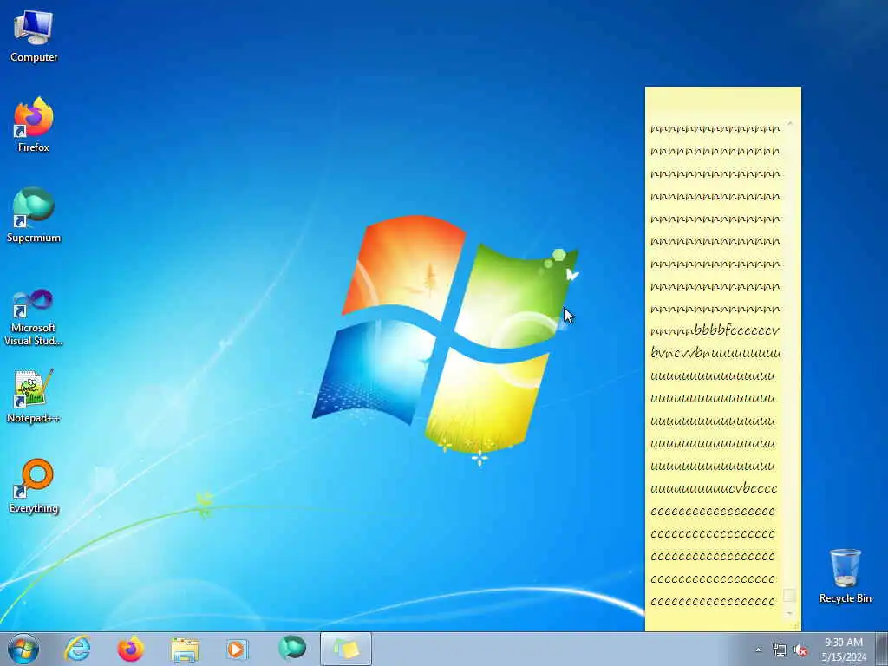888x666 pixels.
Task: Click the sticky note scrollbar up arrow
Action: point(789,123)
